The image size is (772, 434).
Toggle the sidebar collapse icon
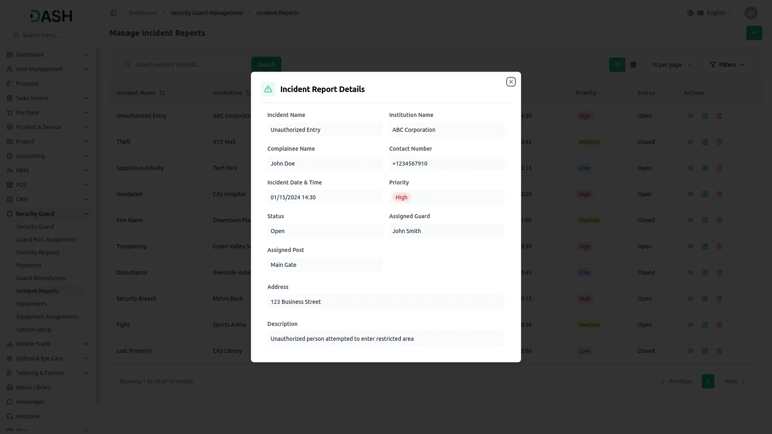113,13
